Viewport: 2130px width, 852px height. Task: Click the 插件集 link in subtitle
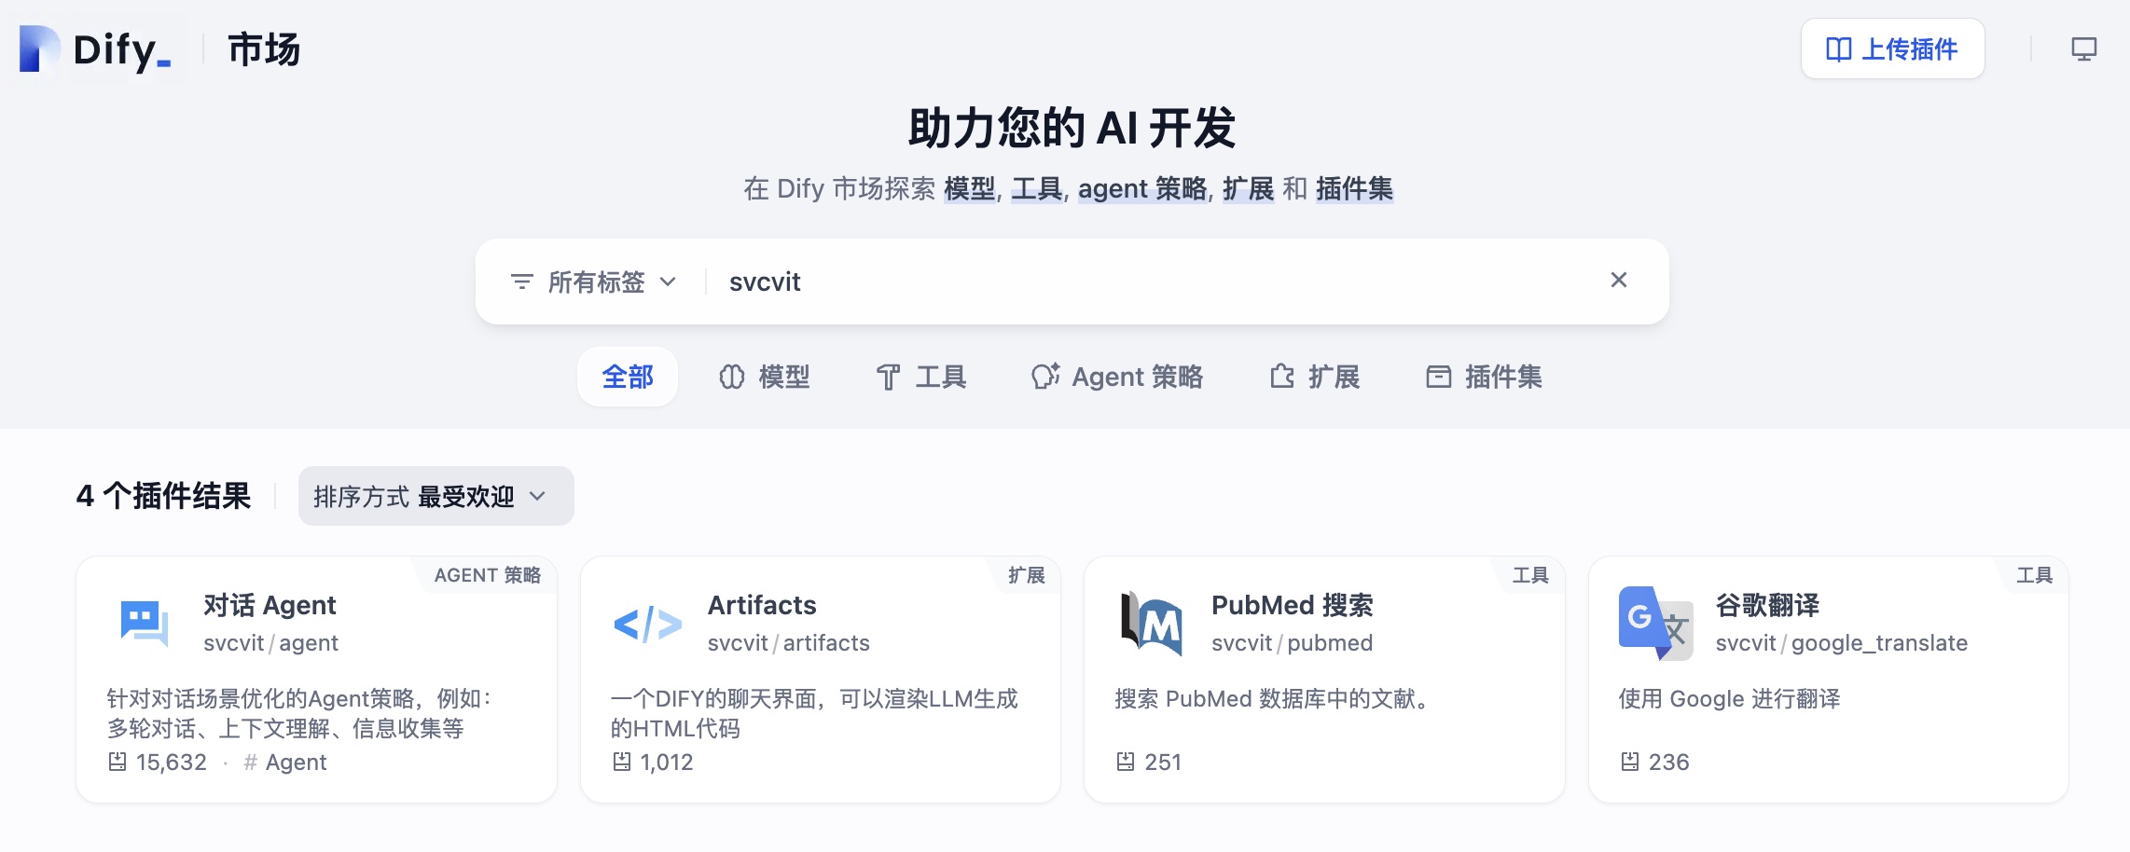[x=1354, y=189]
